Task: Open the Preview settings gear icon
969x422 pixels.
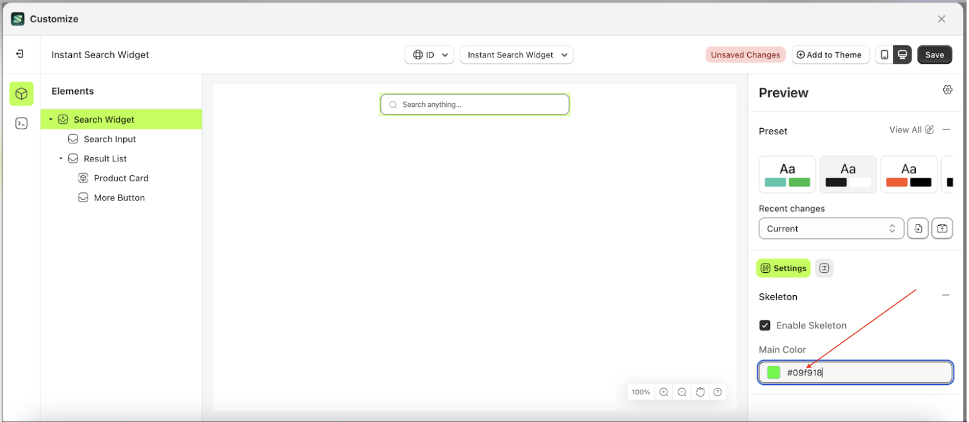Action: pos(947,90)
